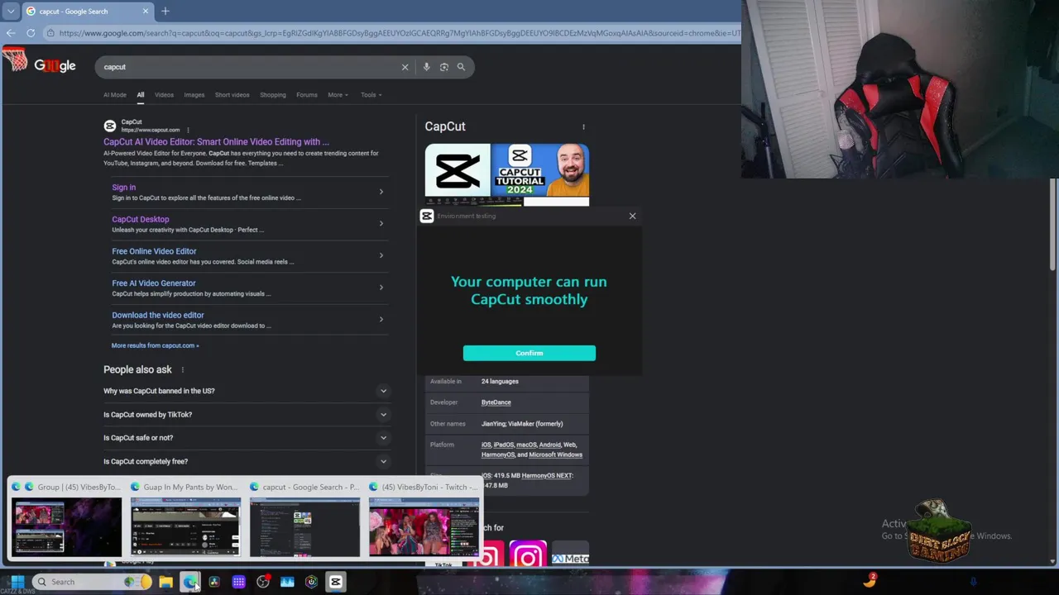Click the tab search dropdown arrow
The height and width of the screenshot is (595, 1059).
tap(11, 11)
